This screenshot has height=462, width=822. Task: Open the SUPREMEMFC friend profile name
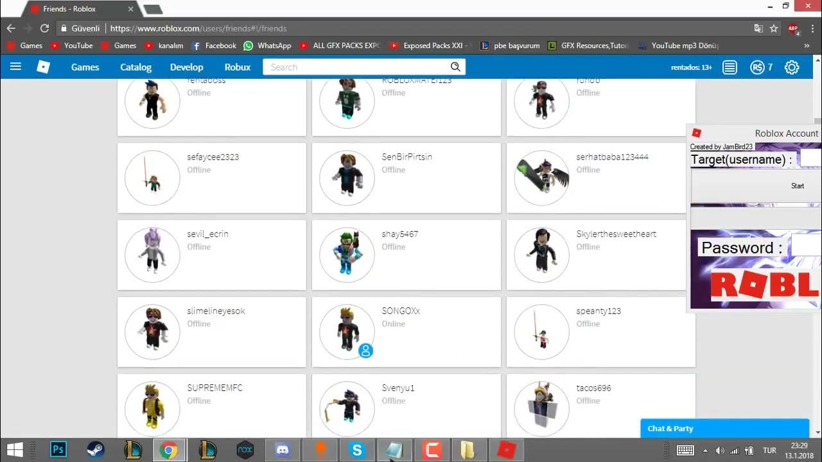click(214, 388)
